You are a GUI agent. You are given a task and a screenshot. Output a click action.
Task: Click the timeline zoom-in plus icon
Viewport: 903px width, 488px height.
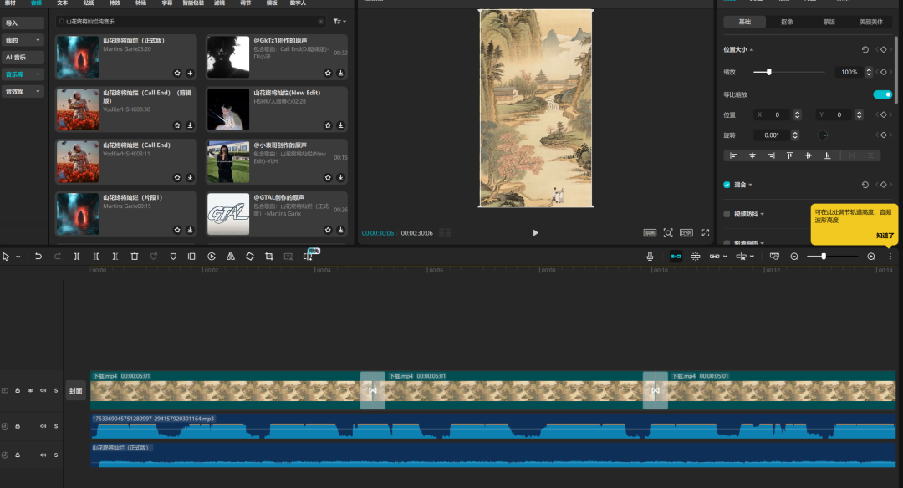click(x=870, y=257)
